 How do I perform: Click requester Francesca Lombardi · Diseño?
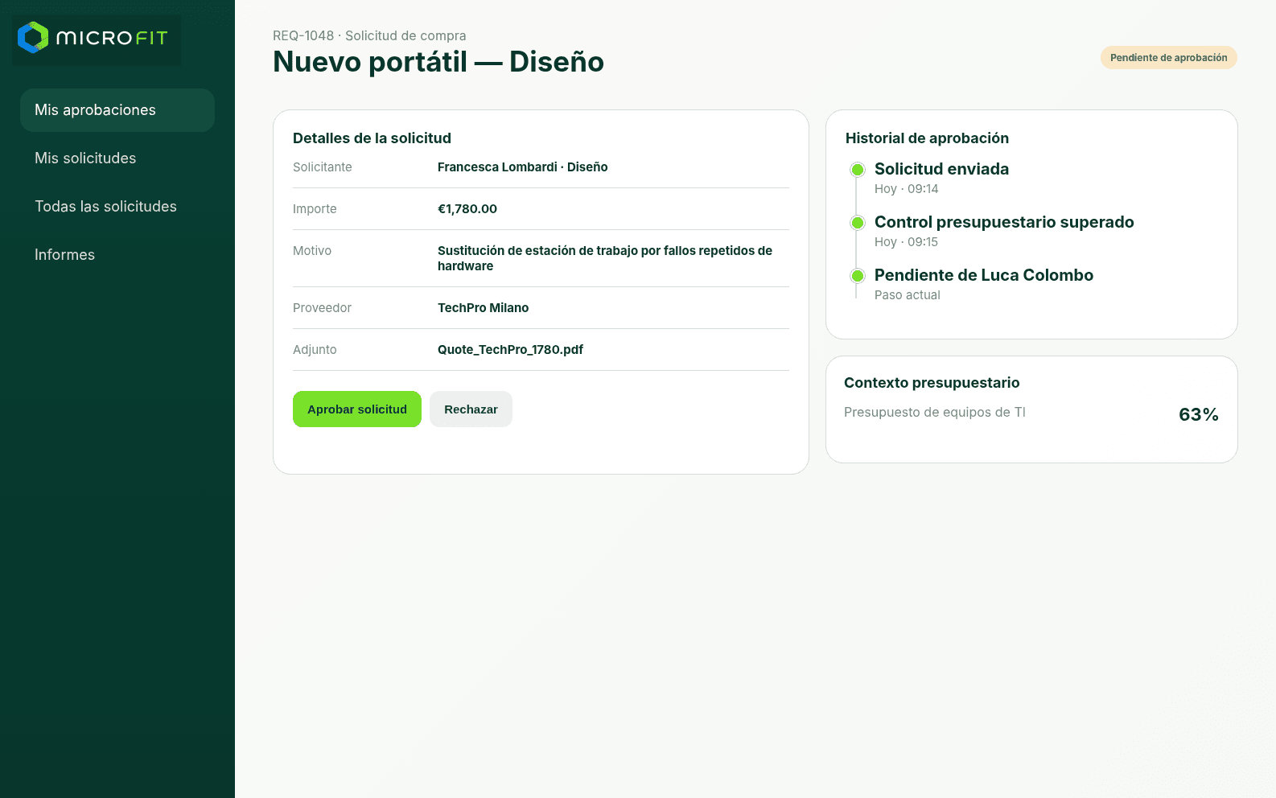523,167
